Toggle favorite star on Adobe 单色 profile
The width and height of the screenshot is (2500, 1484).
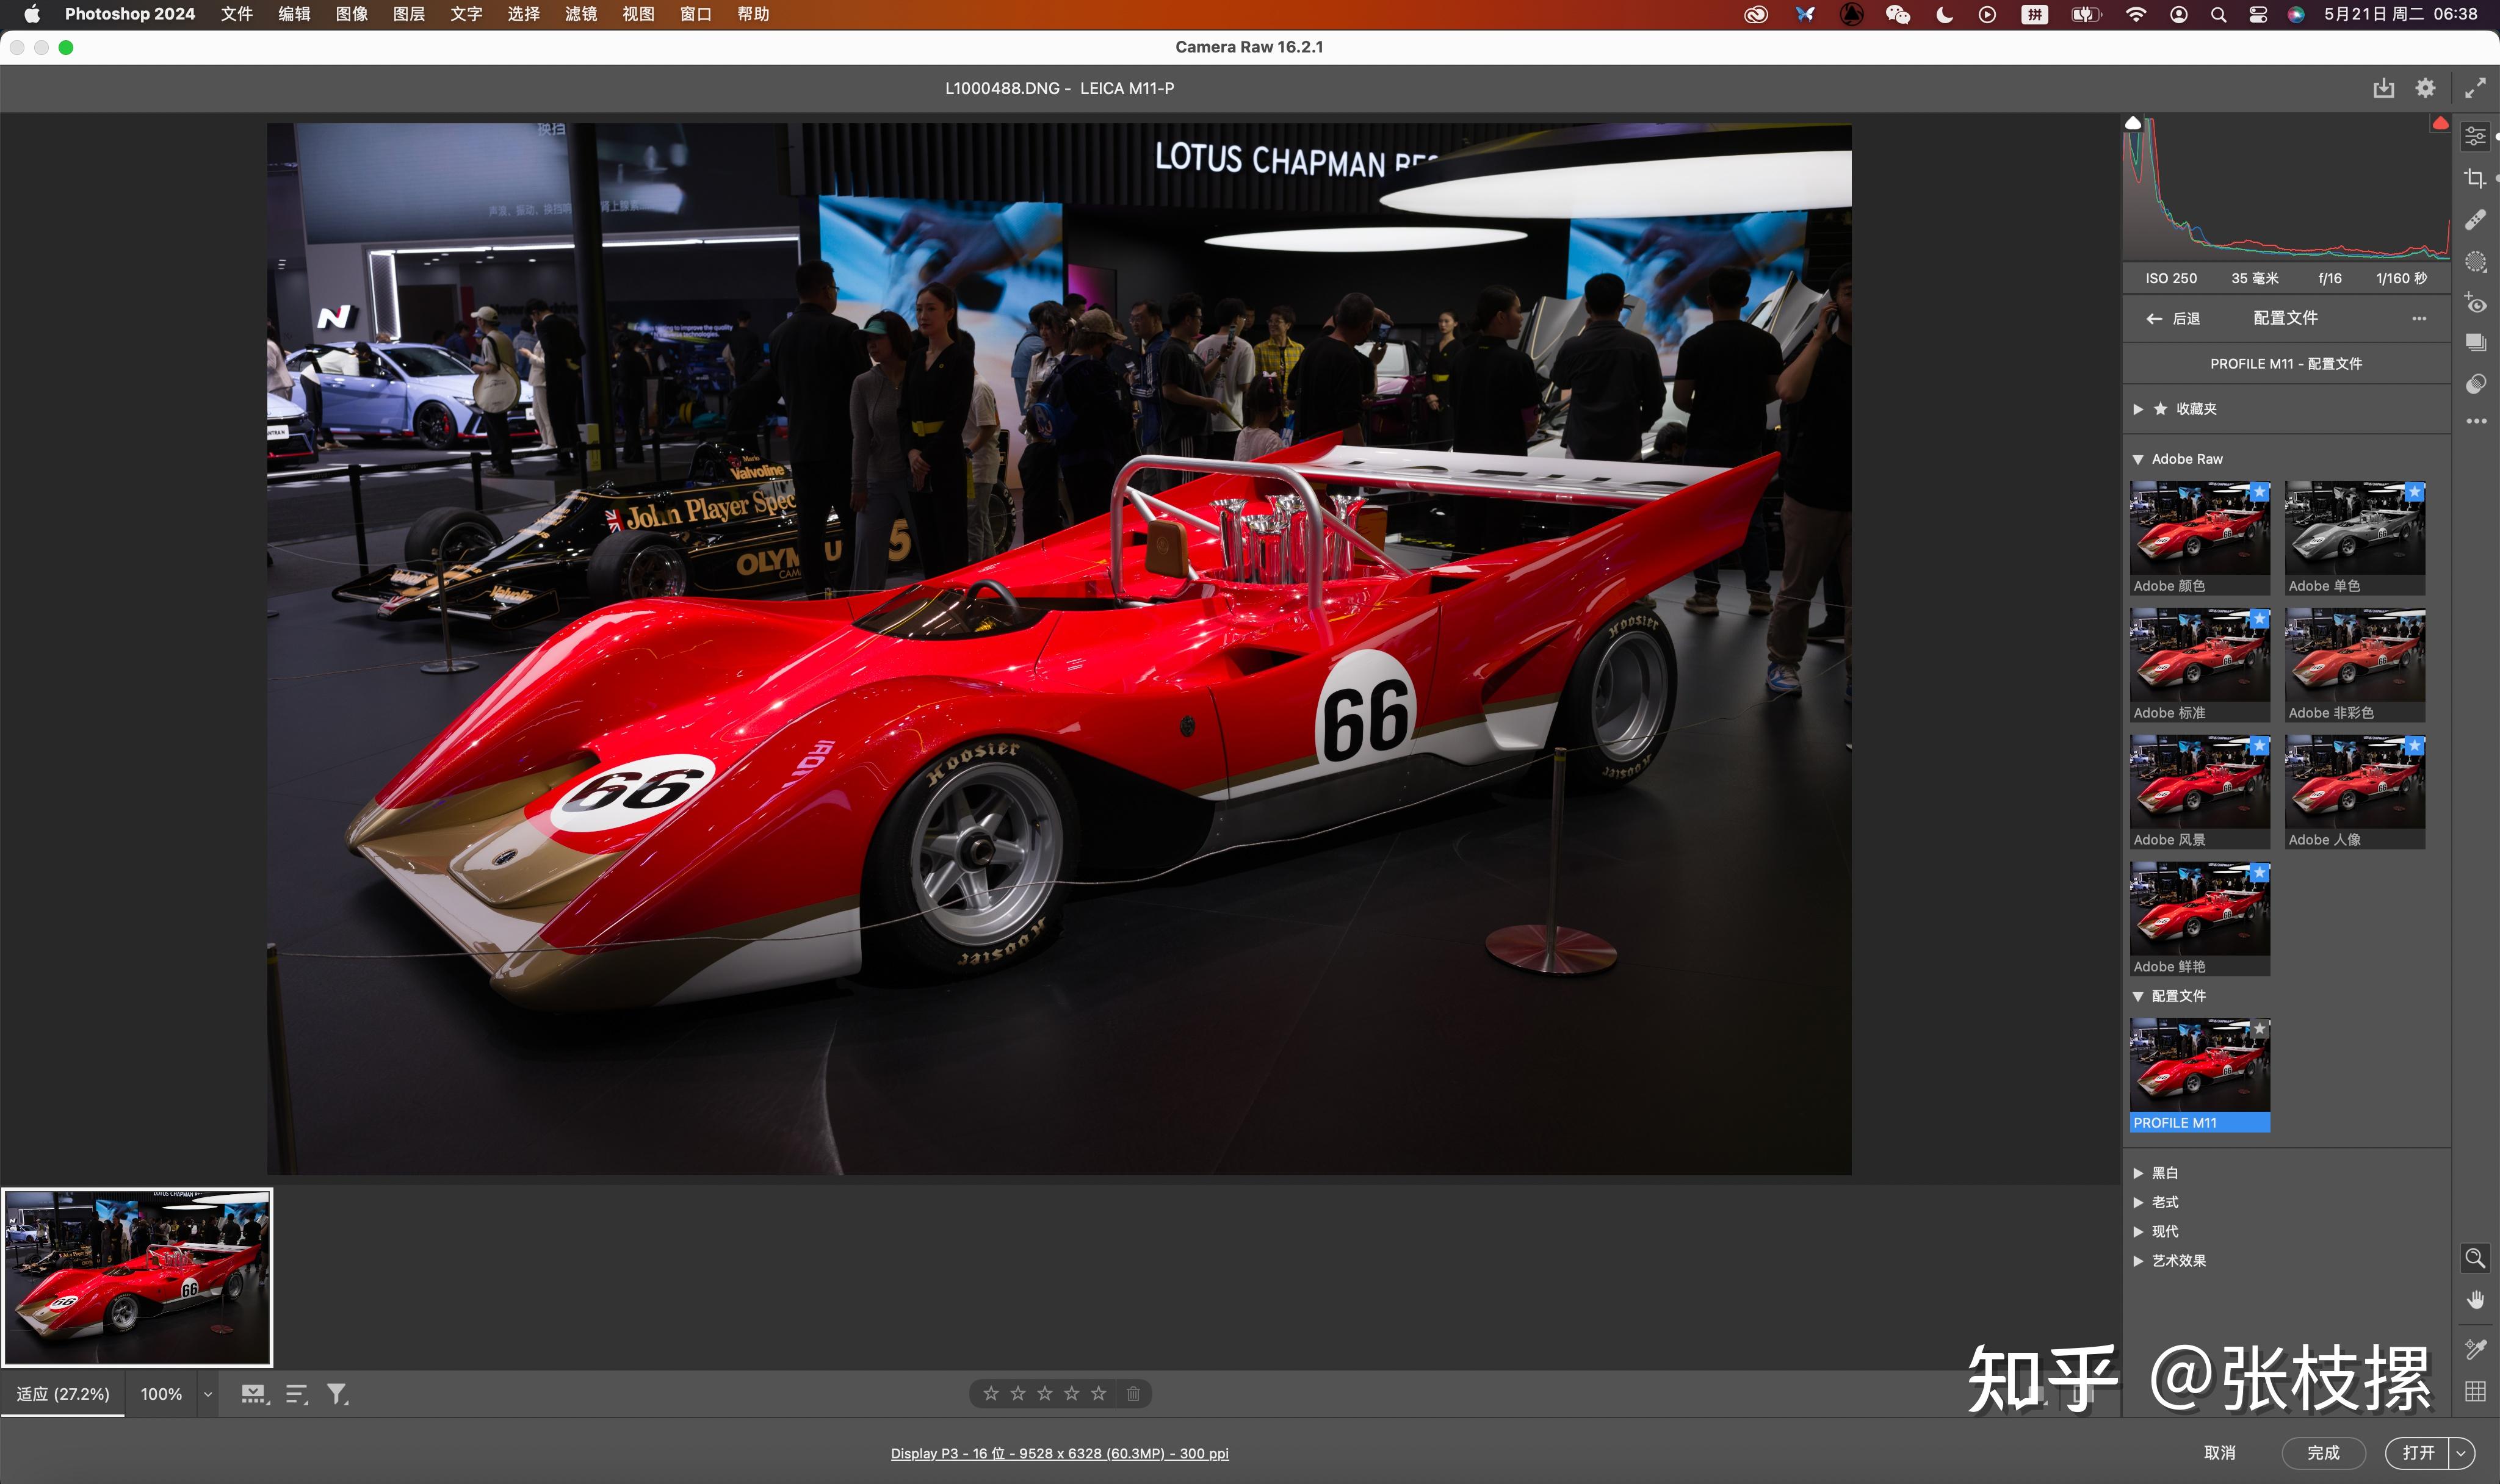point(2414,492)
